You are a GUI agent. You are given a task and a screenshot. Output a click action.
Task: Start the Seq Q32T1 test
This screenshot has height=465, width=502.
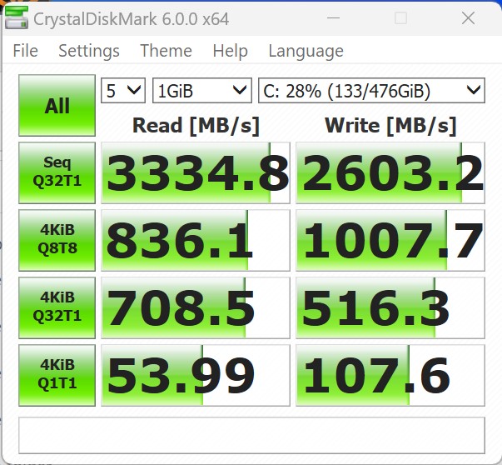tap(57, 172)
